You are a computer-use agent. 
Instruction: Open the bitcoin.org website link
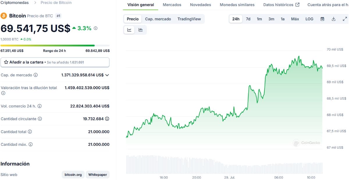73,175
